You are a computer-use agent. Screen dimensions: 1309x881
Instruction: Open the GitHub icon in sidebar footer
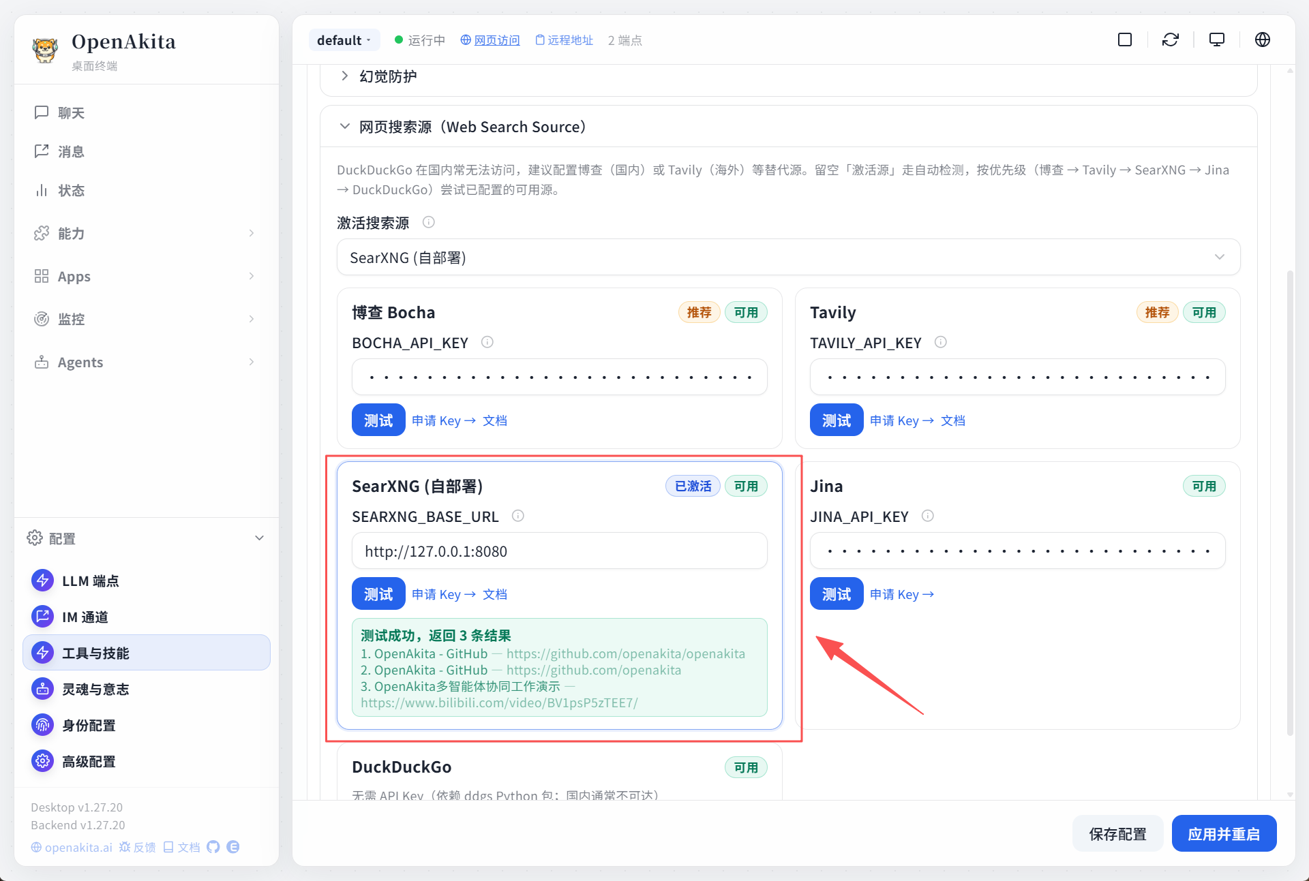click(x=213, y=847)
